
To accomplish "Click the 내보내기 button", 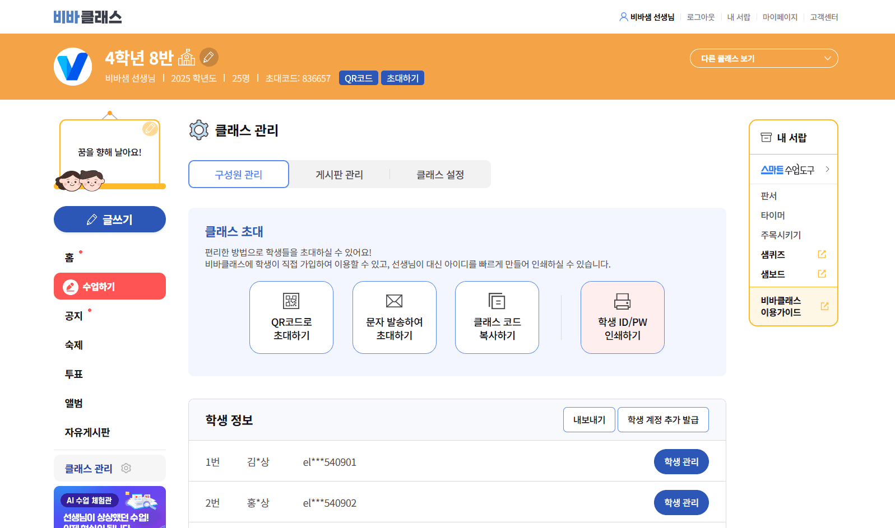I will tap(589, 419).
